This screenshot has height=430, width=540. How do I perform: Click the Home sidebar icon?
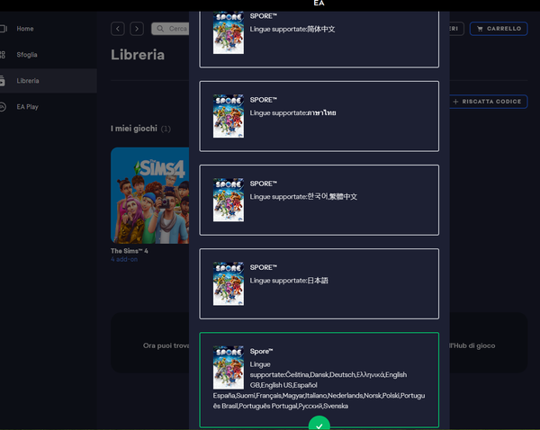[x=3, y=29]
